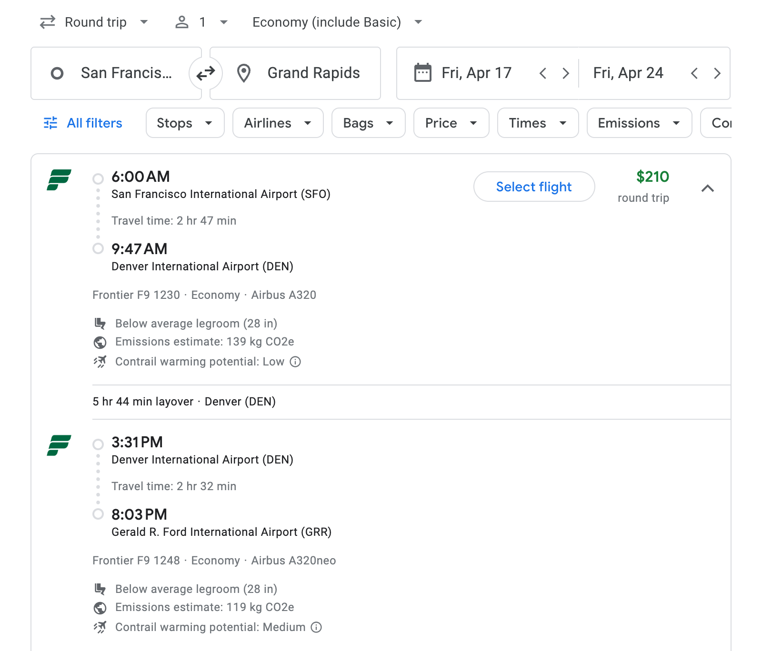Collapse the expanded flight details

[x=708, y=188]
